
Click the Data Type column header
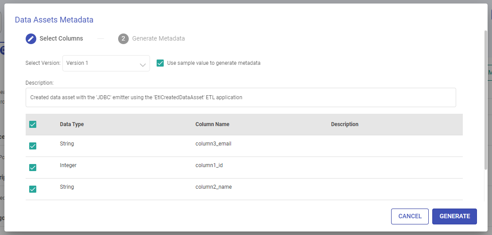click(72, 124)
